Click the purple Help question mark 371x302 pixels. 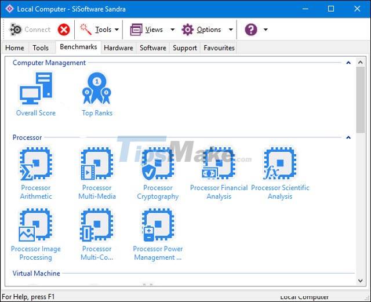coord(251,30)
